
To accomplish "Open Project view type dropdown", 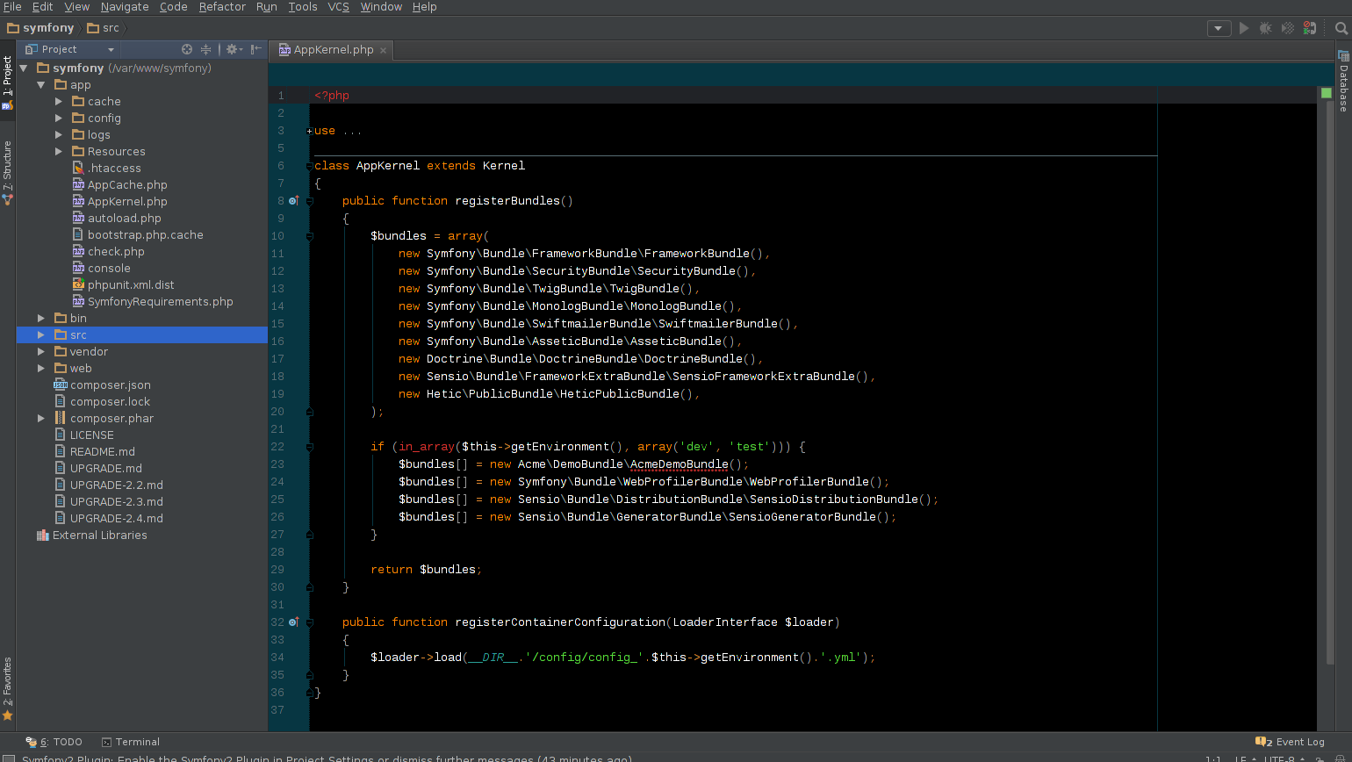I will pos(71,49).
